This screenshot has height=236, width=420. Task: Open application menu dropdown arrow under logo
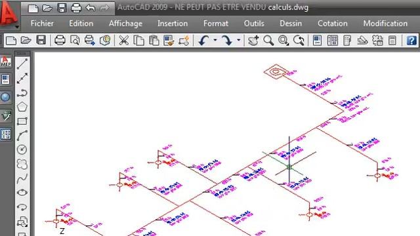[16, 27]
